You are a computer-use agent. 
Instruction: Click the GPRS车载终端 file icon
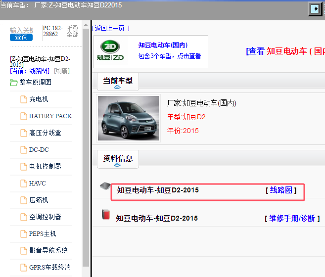click(x=24, y=267)
